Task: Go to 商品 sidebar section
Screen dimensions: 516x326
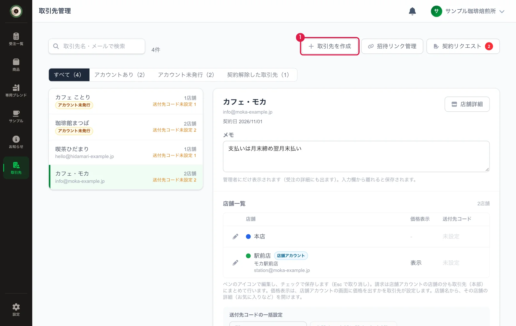Action: (16, 65)
